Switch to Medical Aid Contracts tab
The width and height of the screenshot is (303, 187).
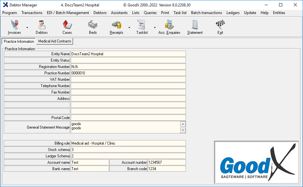(x=55, y=41)
